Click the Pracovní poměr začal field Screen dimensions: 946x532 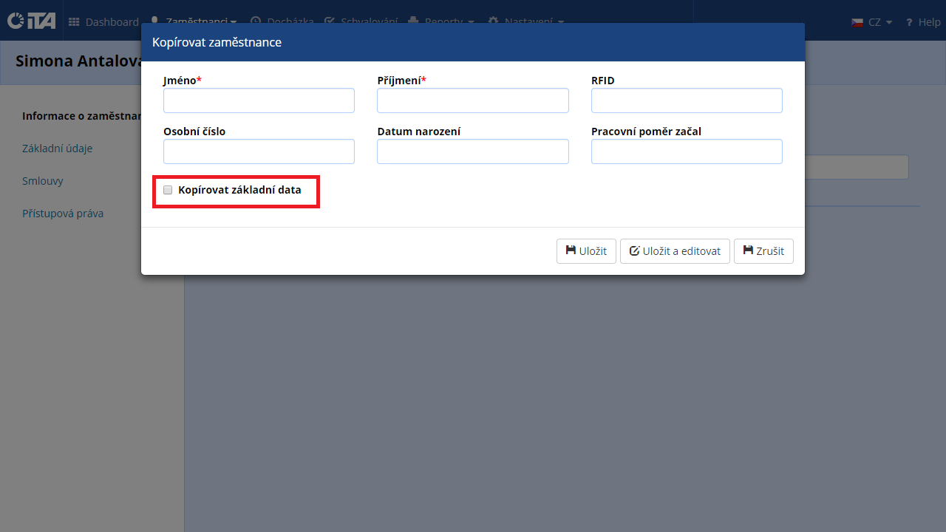tap(686, 151)
